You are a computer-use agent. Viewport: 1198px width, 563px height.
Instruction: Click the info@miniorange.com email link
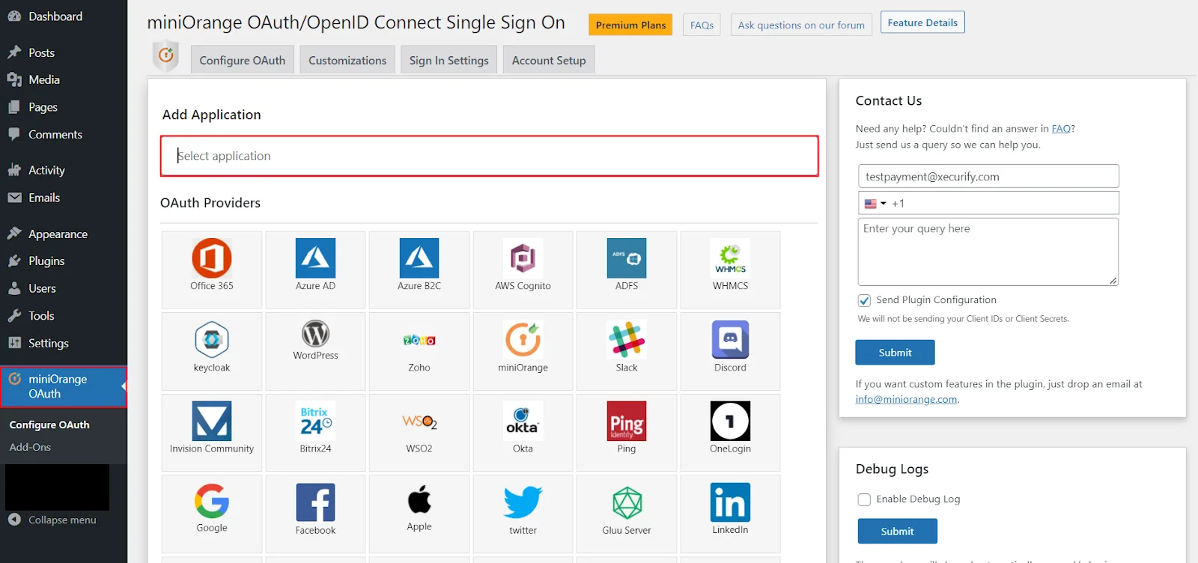[x=906, y=400]
